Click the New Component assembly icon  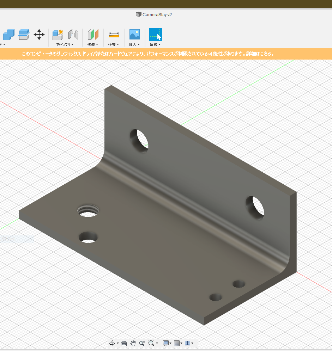(x=58, y=35)
